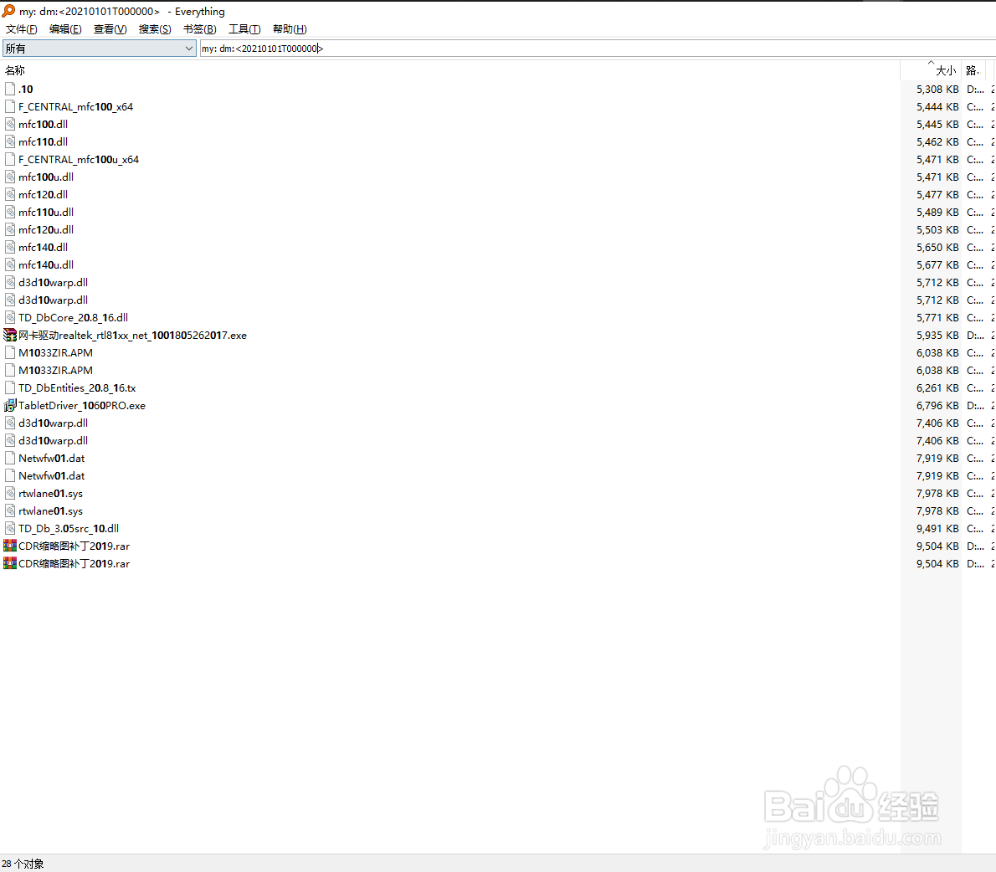The image size is (996, 872).
Task: Click the 6,261 KB size value
Action: pyautogui.click(x=937, y=388)
